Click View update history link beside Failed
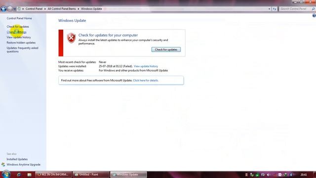 point(146,66)
